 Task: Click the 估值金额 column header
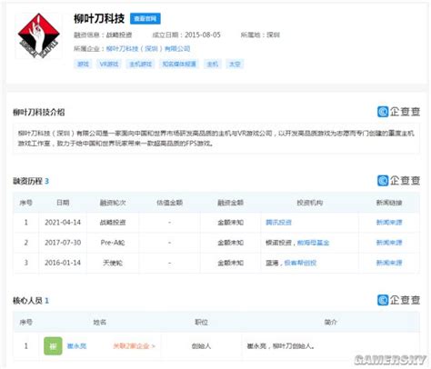(x=169, y=203)
